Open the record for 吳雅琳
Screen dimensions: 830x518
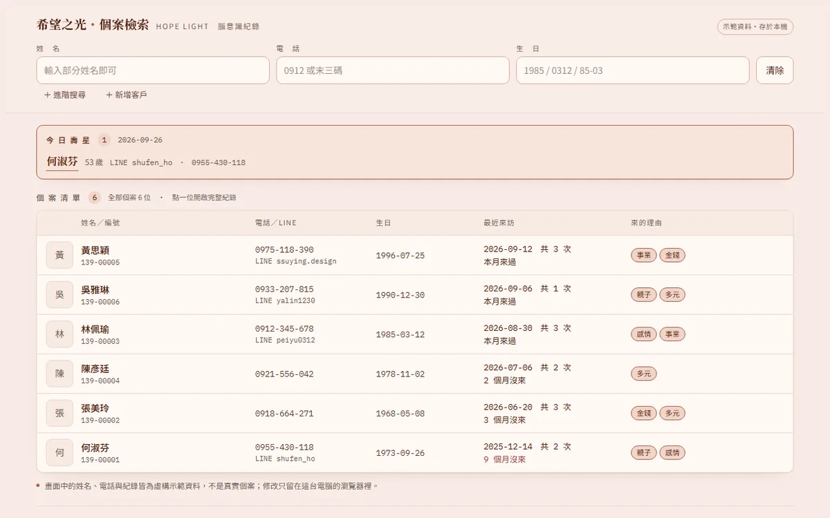coord(415,295)
